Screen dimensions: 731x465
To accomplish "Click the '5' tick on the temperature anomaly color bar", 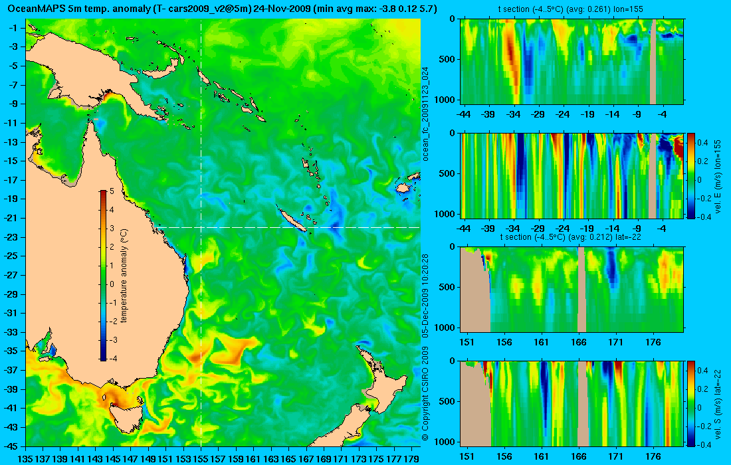I will pyautogui.click(x=112, y=191).
